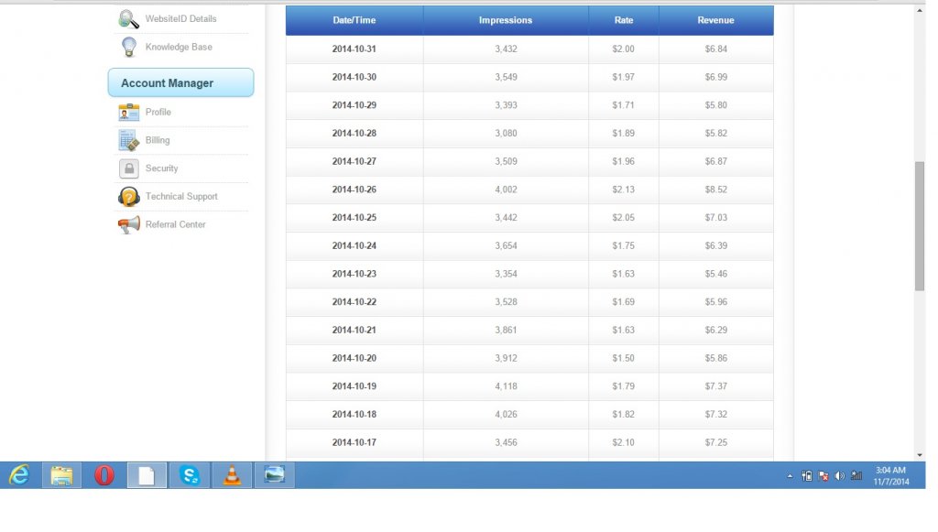Image resolution: width=938 pixels, height=532 pixels.
Task: Open VLC media player from taskbar
Action: click(232, 476)
